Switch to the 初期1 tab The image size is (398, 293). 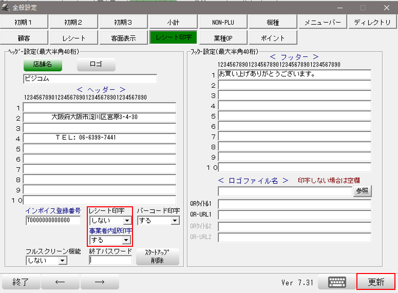pyautogui.click(x=24, y=22)
